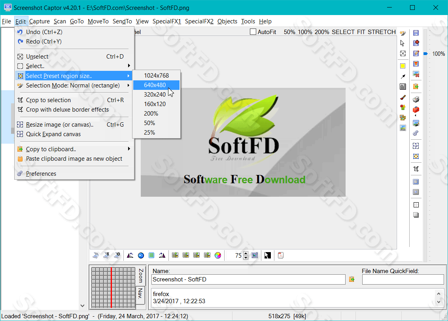This screenshot has height=321, width=448.
Task: Choose 640x480 preset region size
Action: coord(156,85)
